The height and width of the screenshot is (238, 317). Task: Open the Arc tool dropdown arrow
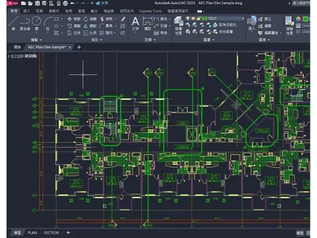pos(48,32)
